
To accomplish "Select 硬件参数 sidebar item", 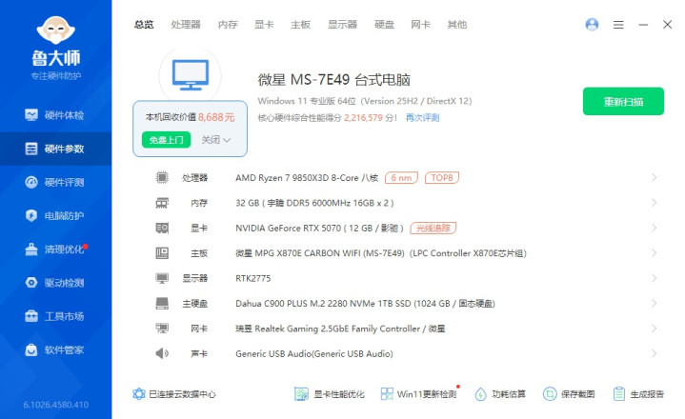I will [x=55, y=149].
